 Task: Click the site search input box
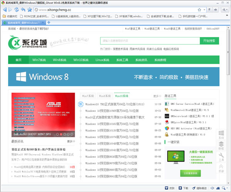tap(150, 41)
